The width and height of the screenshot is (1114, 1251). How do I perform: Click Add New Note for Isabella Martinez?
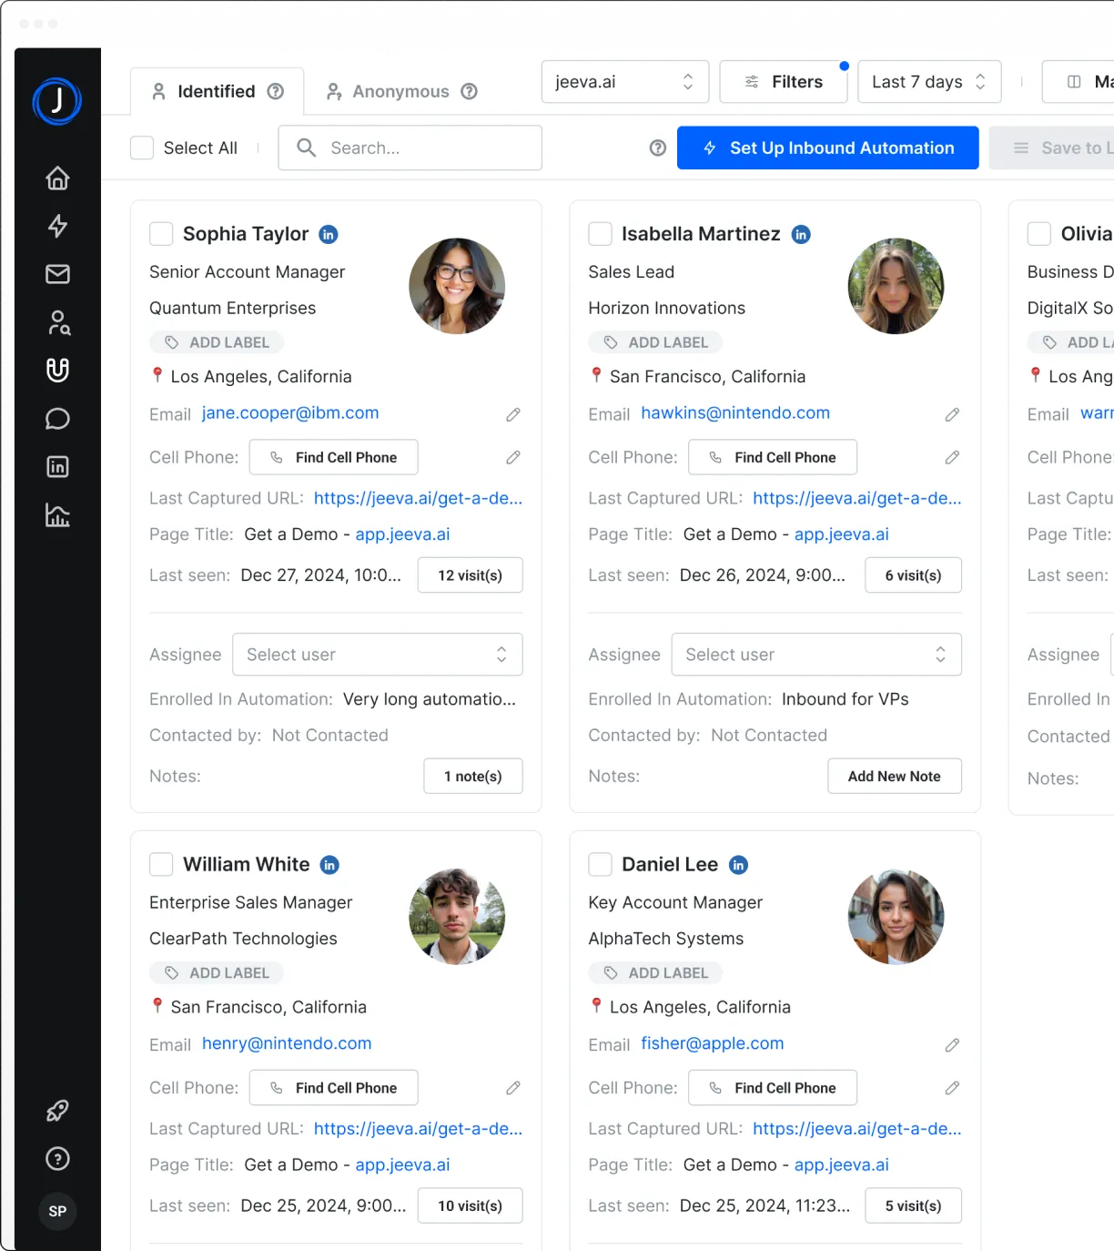pos(894,777)
